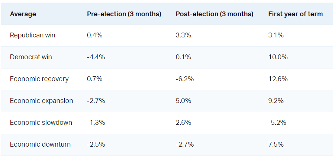Click Economic slowdown first-year value -5.2%
This screenshot has width=335, height=157.
(x=277, y=123)
